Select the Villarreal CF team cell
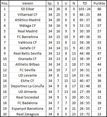 click(x=28, y=14)
